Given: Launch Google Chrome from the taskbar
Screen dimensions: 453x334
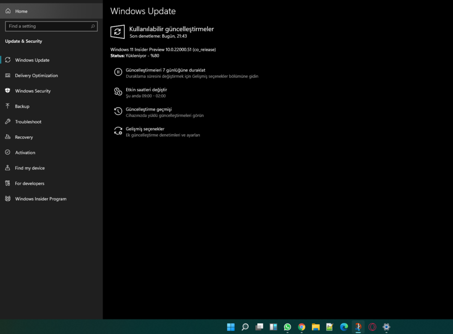Looking at the screenshot, I should (301, 327).
